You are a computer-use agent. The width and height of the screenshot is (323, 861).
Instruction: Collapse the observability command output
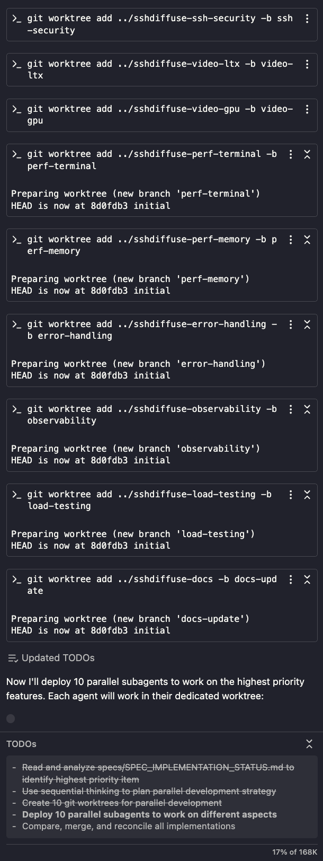click(x=307, y=409)
